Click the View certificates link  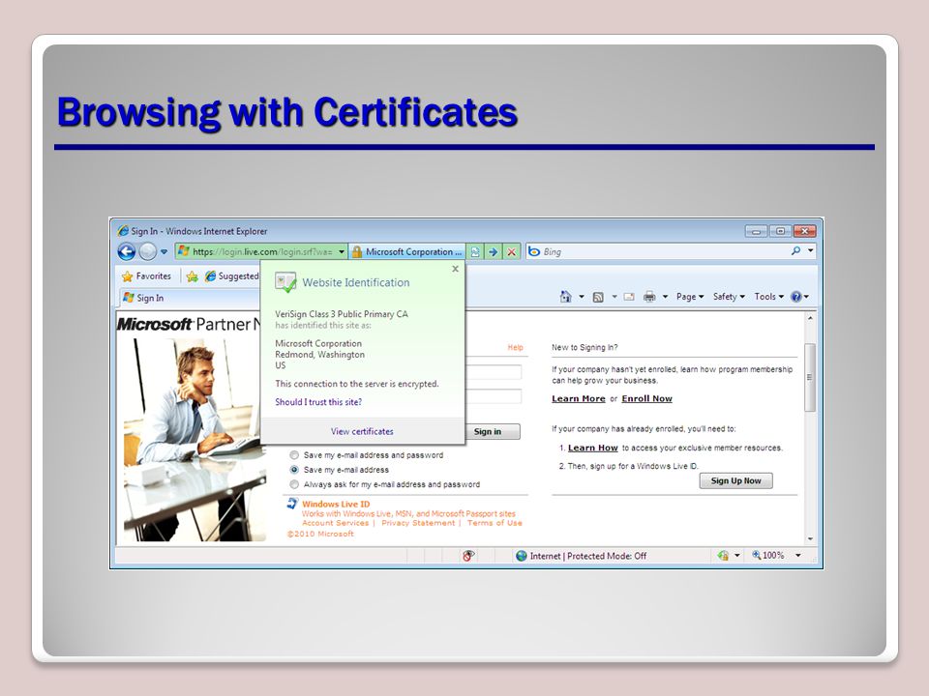click(x=362, y=431)
